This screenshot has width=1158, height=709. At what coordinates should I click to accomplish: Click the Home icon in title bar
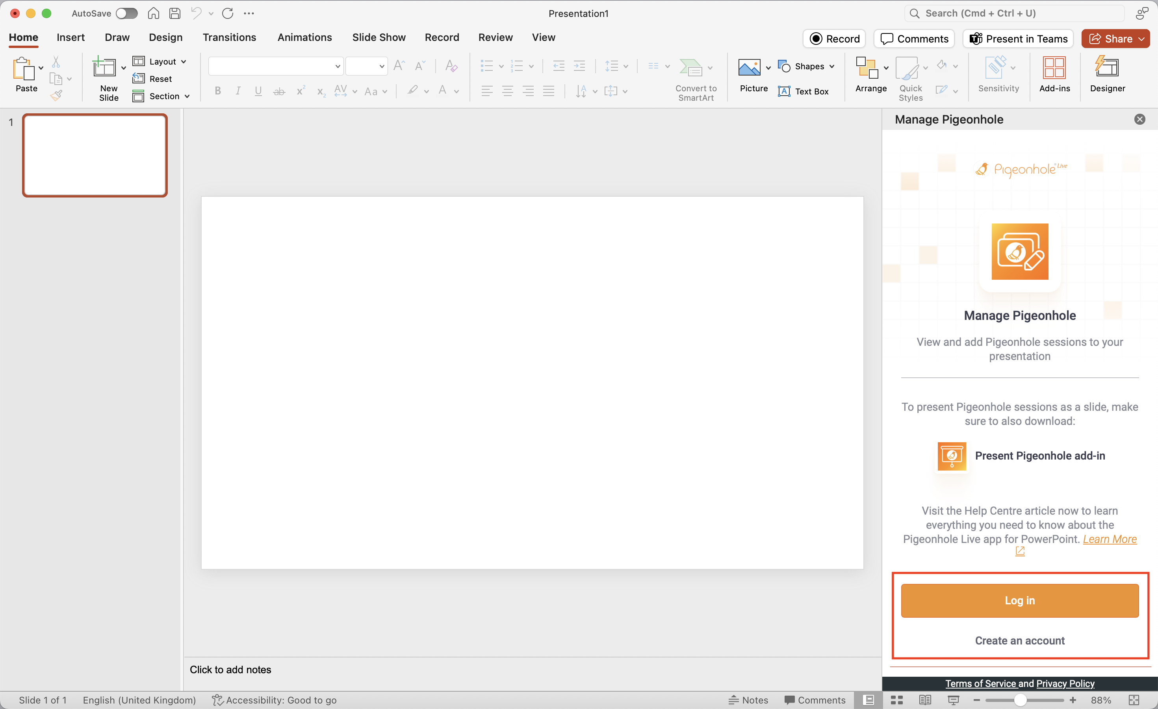coord(153,13)
